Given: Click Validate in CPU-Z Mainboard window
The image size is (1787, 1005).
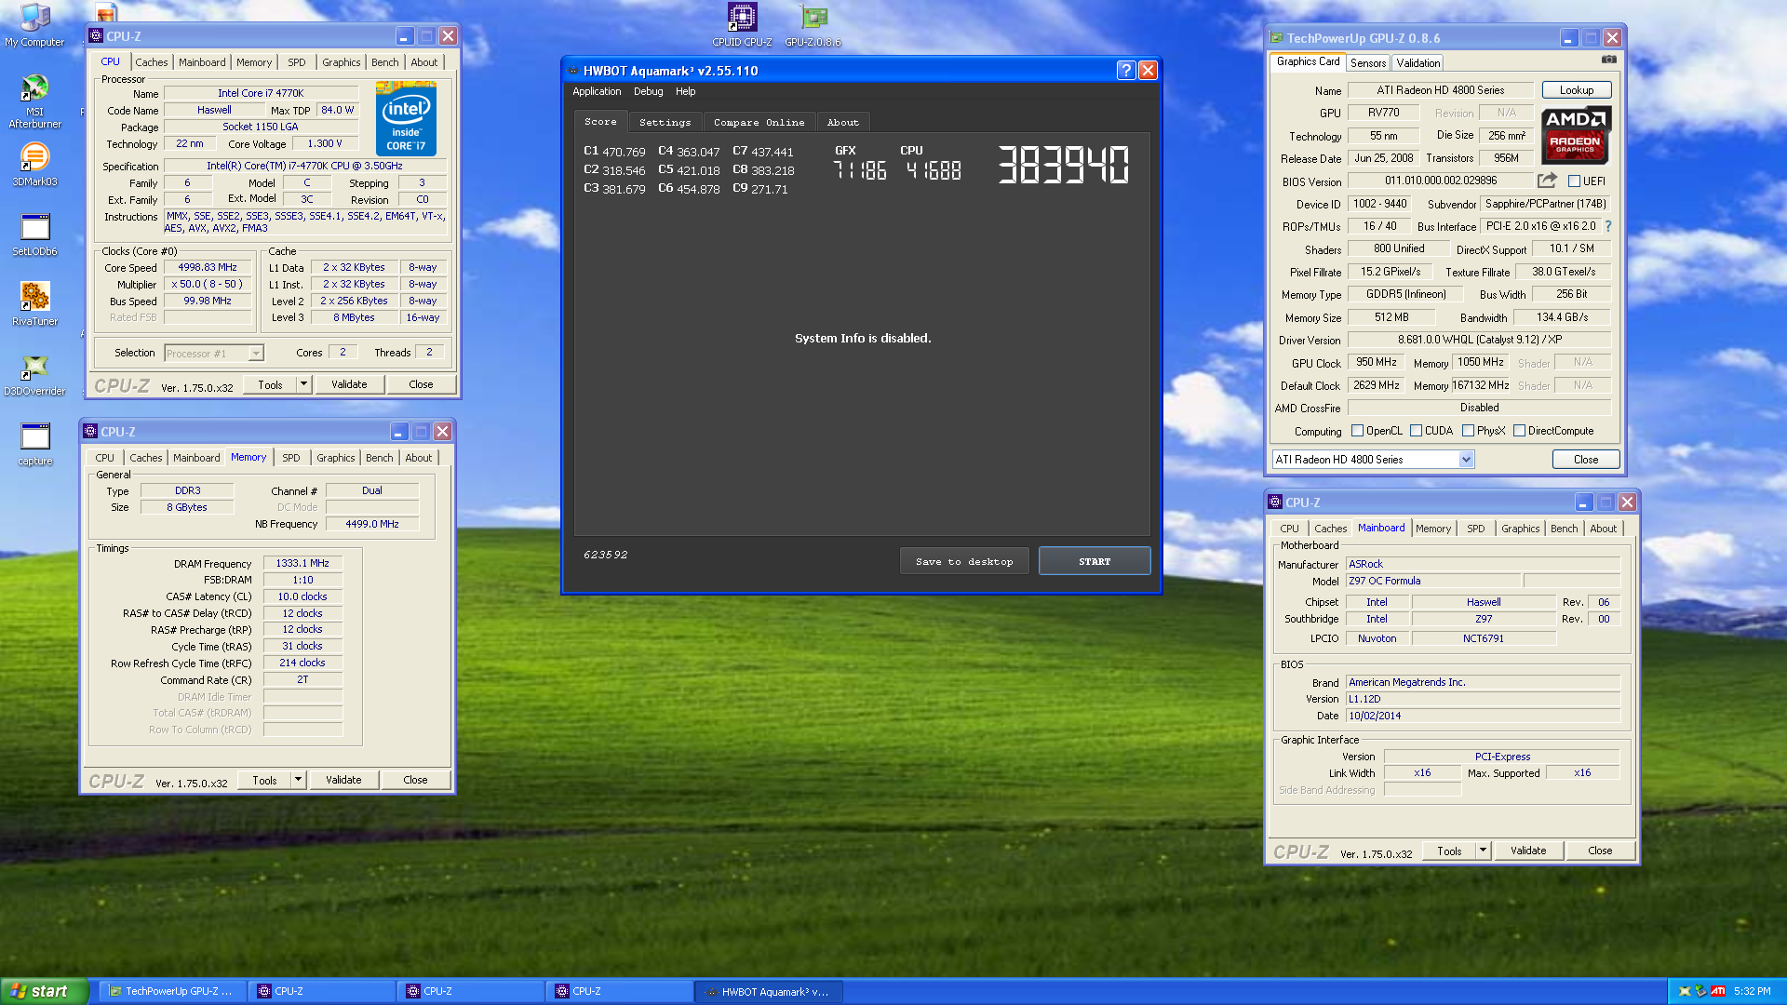Looking at the screenshot, I should (1528, 851).
